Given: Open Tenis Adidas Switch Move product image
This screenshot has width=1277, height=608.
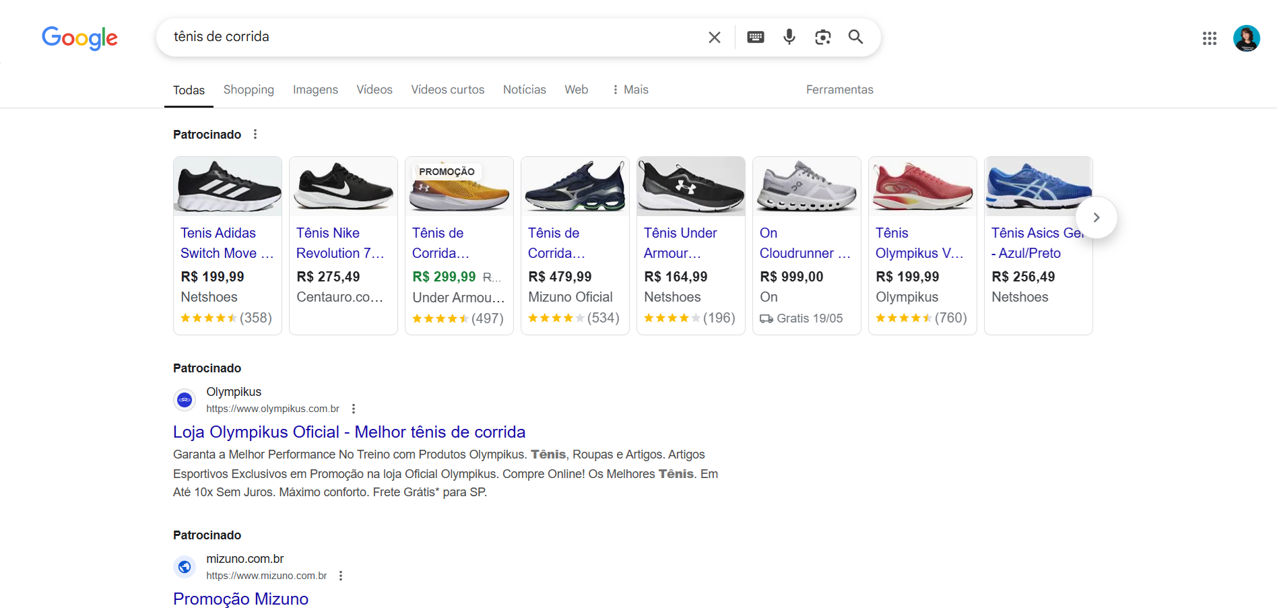Looking at the screenshot, I should pos(228,187).
